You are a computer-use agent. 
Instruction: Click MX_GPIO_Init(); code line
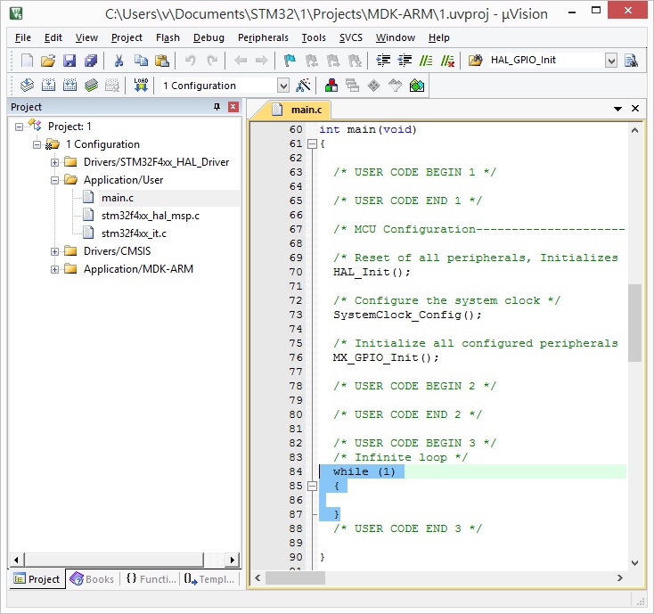[x=386, y=357]
